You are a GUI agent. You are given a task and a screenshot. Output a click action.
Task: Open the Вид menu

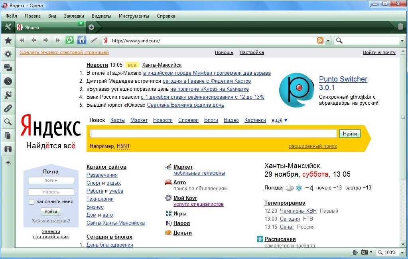(x=52, y=16)
